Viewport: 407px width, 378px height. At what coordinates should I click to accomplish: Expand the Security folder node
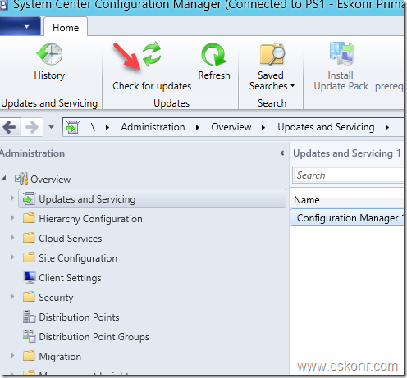[x=12, y=296]
